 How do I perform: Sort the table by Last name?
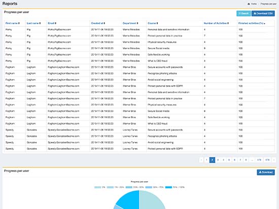point(33,23)
